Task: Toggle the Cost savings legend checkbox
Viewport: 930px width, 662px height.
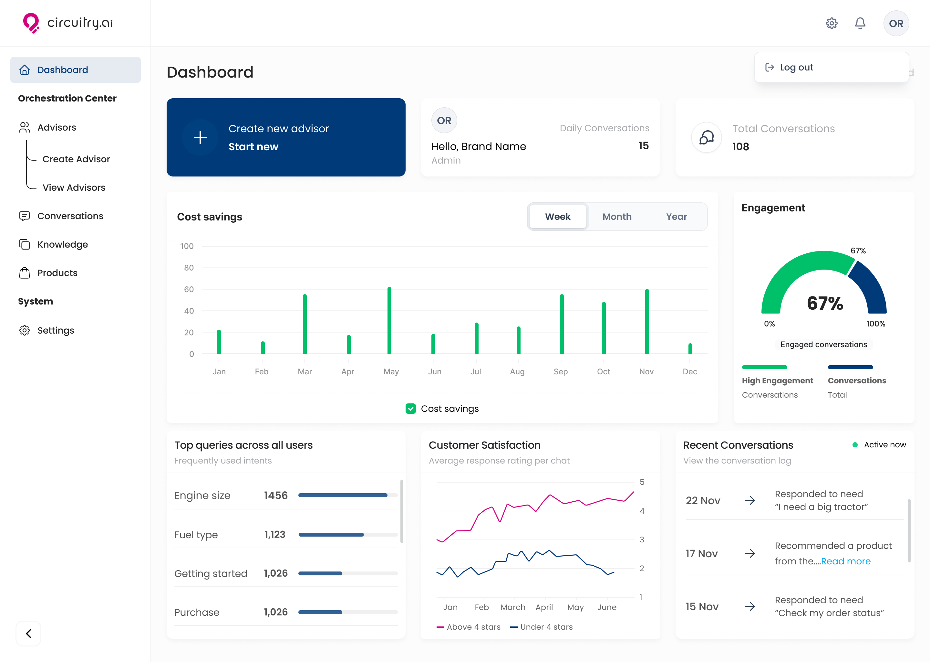Action: [x=410, y=409]
